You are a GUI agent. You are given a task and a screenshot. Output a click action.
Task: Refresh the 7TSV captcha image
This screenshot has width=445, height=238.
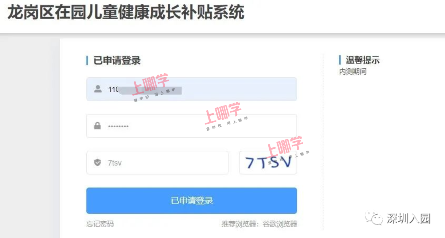pyautogui.click(x=268, y=163)
